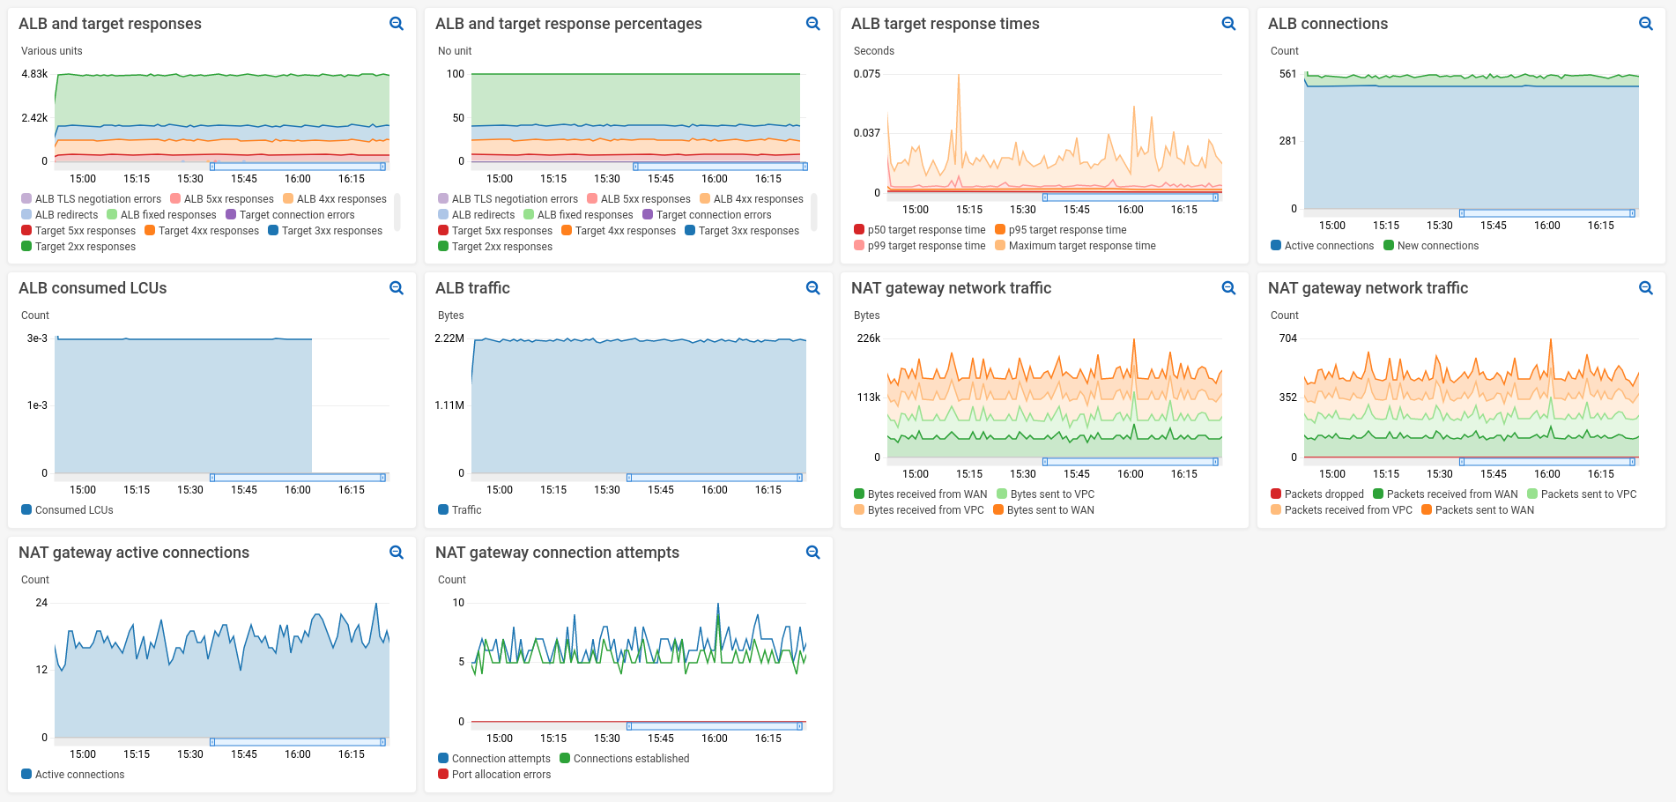Toggle Port allocation errors legend entry
1676x802 pixels.
494,775
